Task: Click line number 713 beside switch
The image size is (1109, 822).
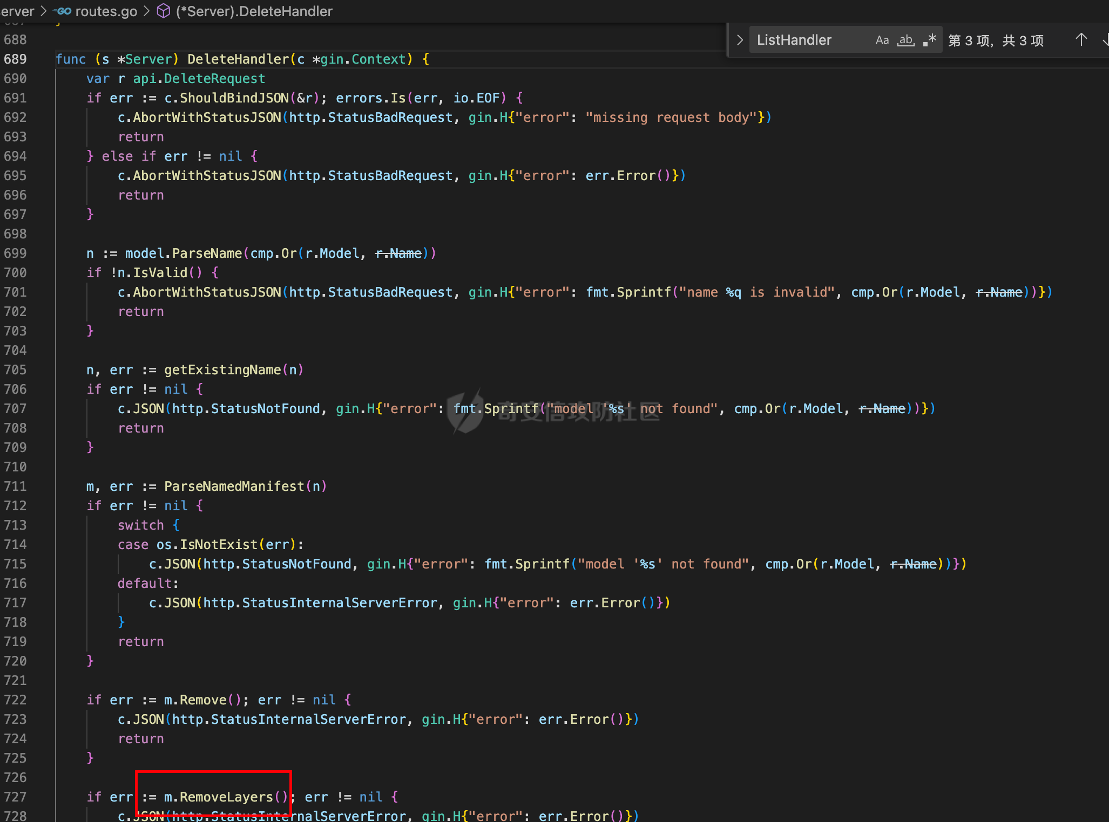Action: pyautogui.click(x=15, y=525)
